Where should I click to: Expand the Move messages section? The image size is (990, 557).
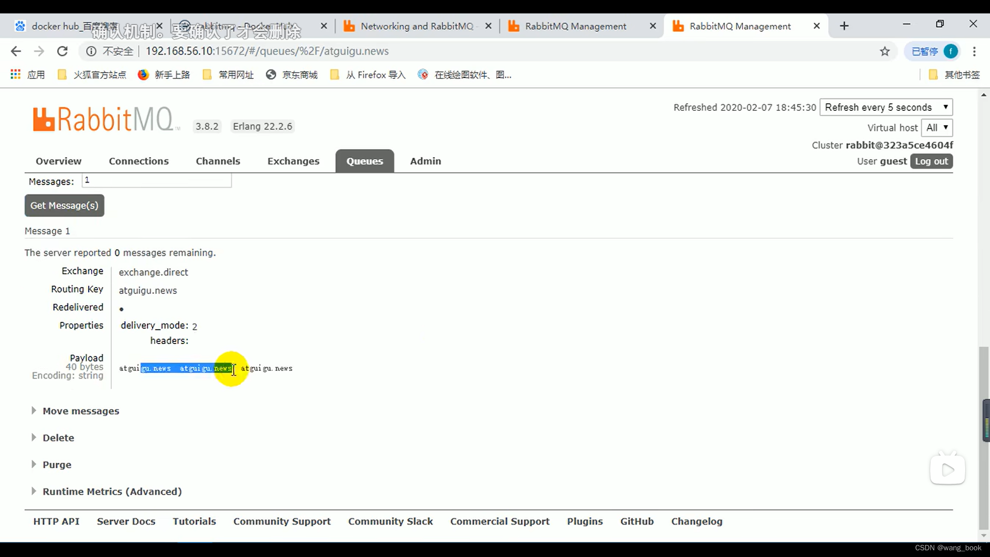tap(76, 411)
